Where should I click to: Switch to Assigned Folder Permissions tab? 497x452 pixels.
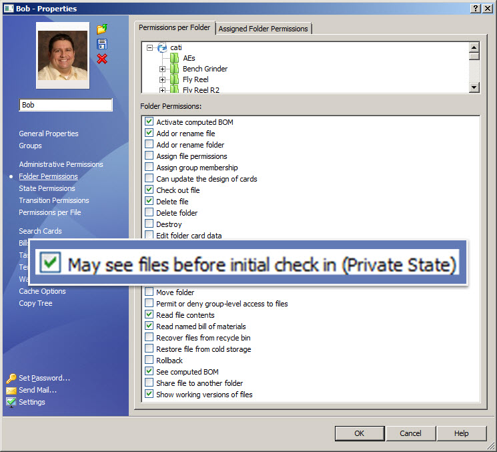click(x=263, y=29)
